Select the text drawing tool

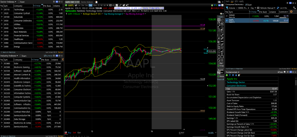click(222, 26)
